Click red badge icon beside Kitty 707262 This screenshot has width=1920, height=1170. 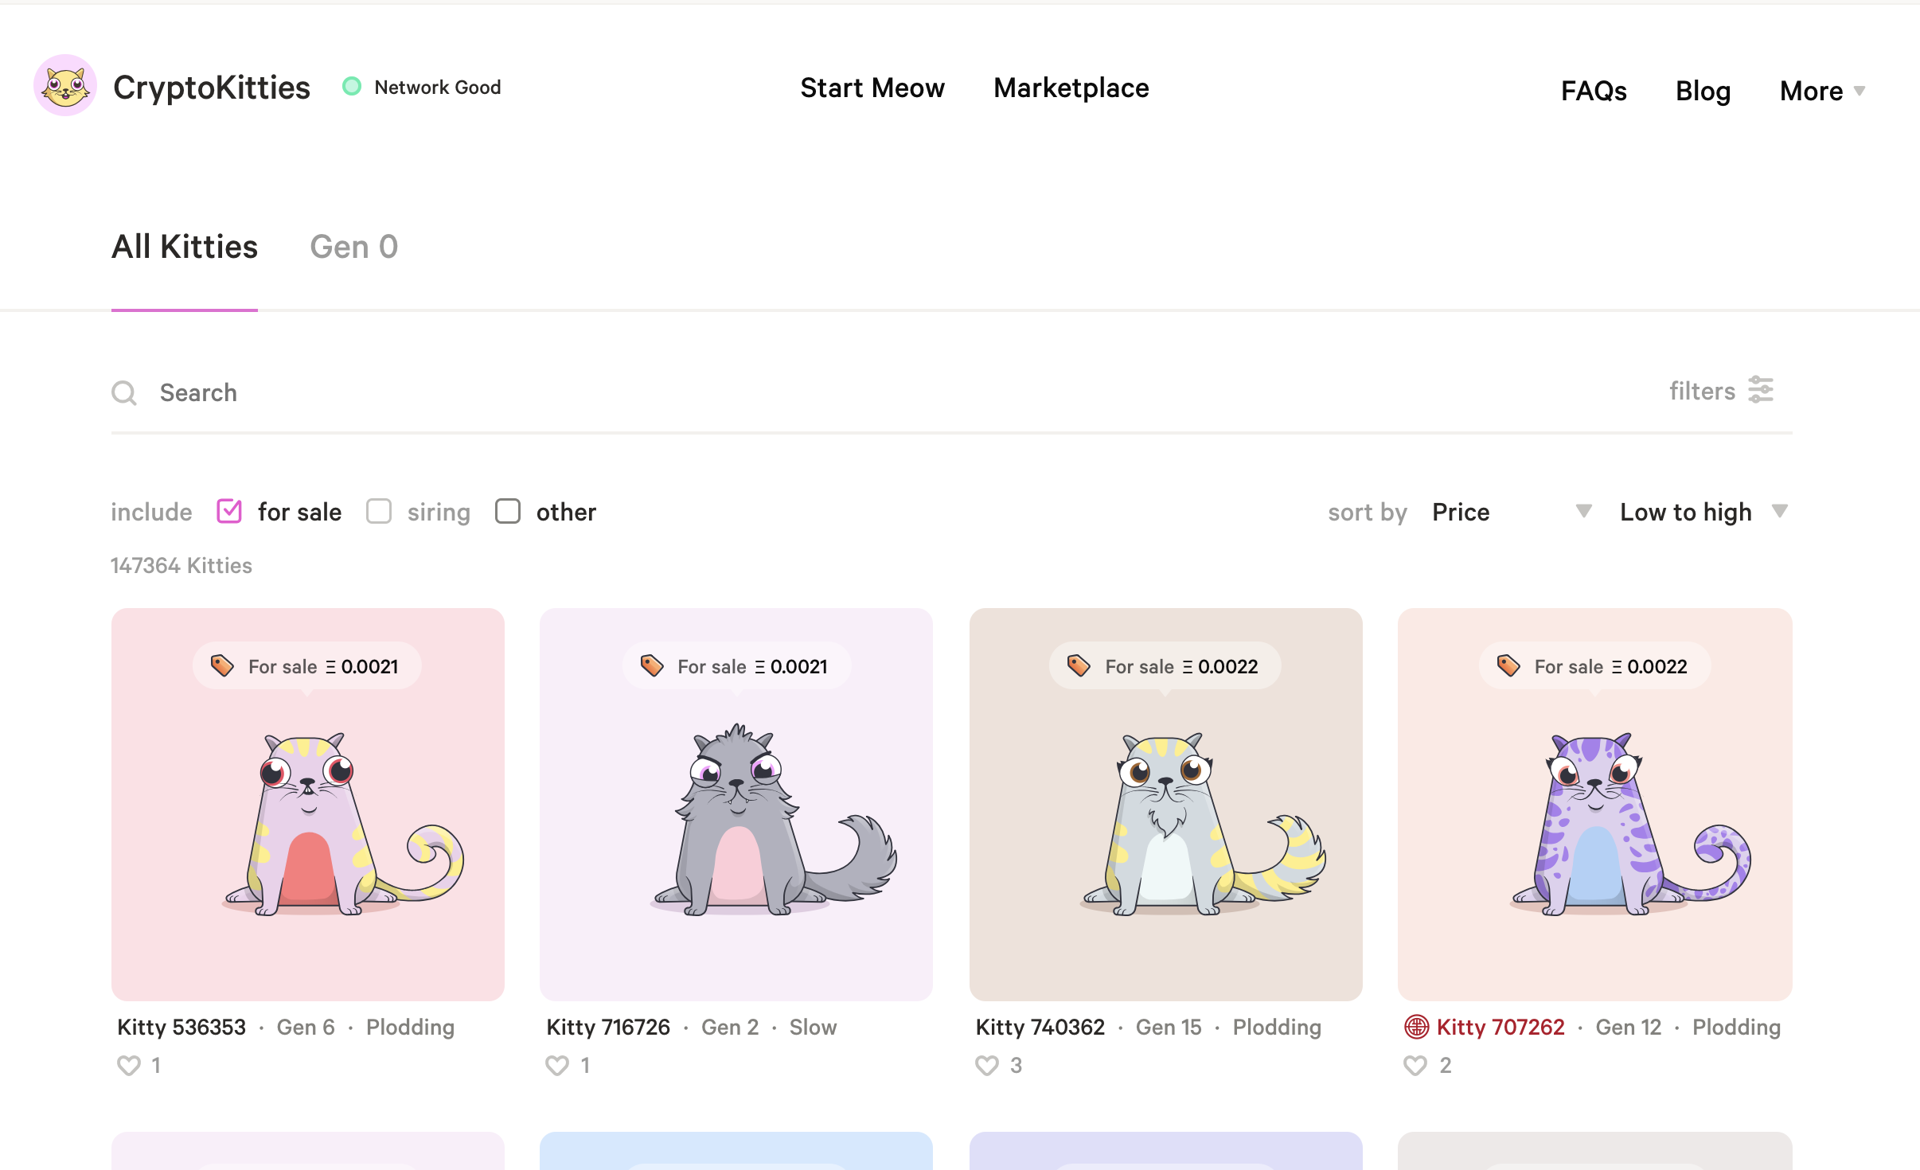click(1416, 1027)
